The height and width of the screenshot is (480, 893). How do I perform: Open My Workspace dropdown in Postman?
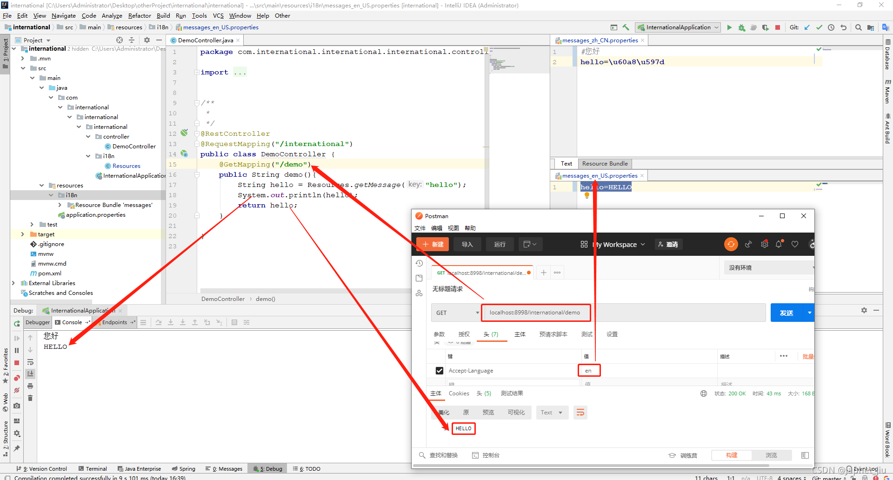[x=619, y=244]
